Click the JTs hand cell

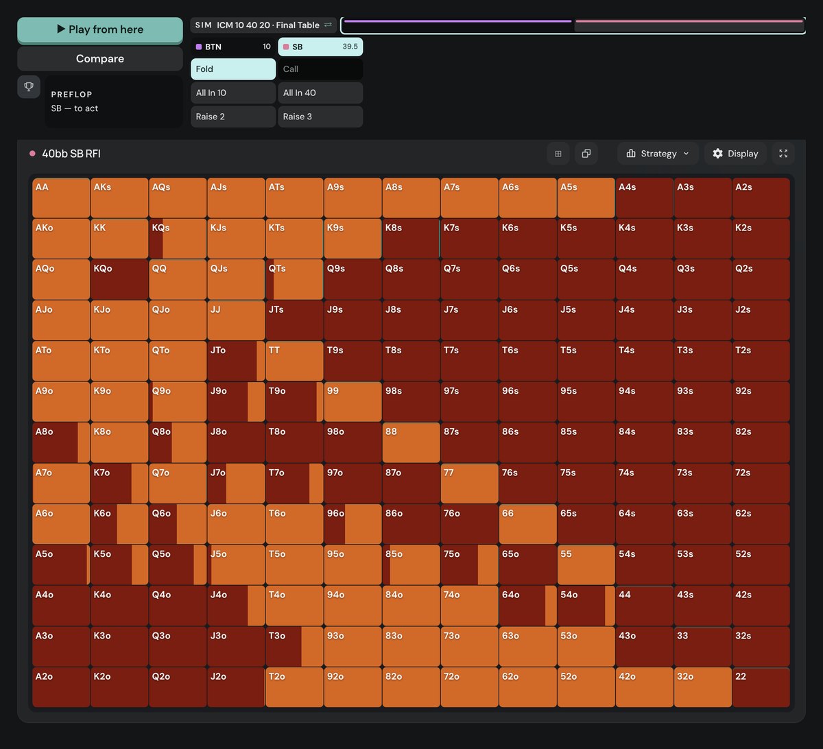click(x=294, y=320)
